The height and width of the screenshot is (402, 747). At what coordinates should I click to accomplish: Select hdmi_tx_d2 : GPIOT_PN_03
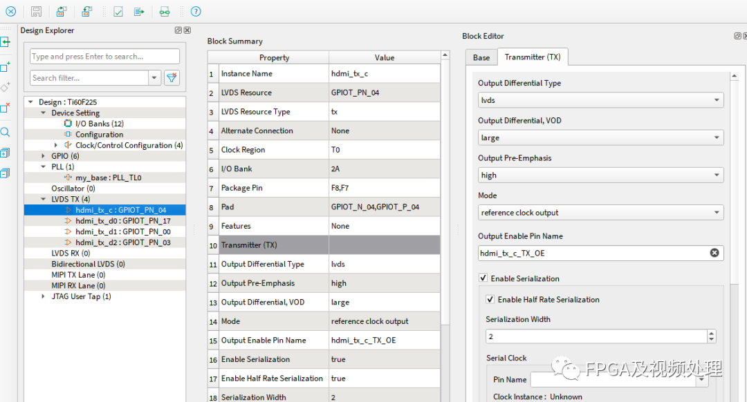click(123, 242)
